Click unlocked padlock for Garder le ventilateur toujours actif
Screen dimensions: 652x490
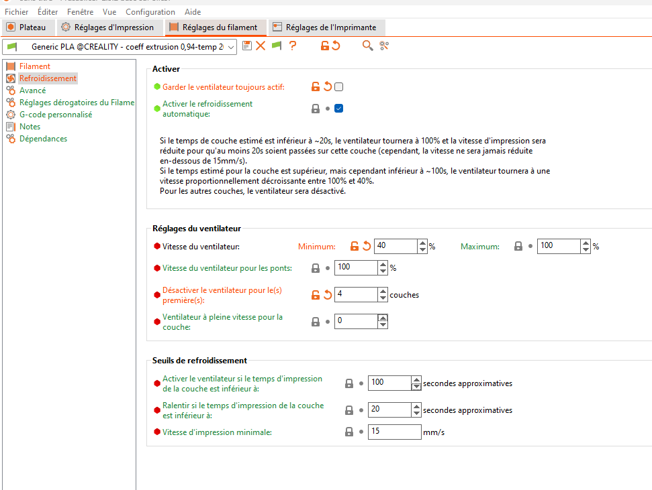(316, 86)
